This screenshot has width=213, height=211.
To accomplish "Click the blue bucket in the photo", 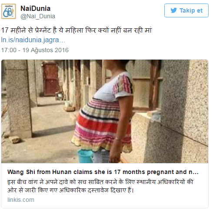I will coord(85,156).
